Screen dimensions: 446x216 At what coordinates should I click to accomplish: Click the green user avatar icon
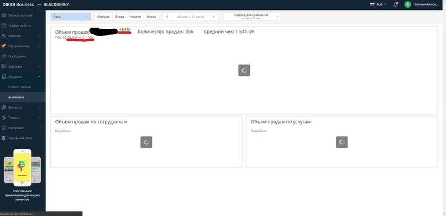[x=408, y=4]
